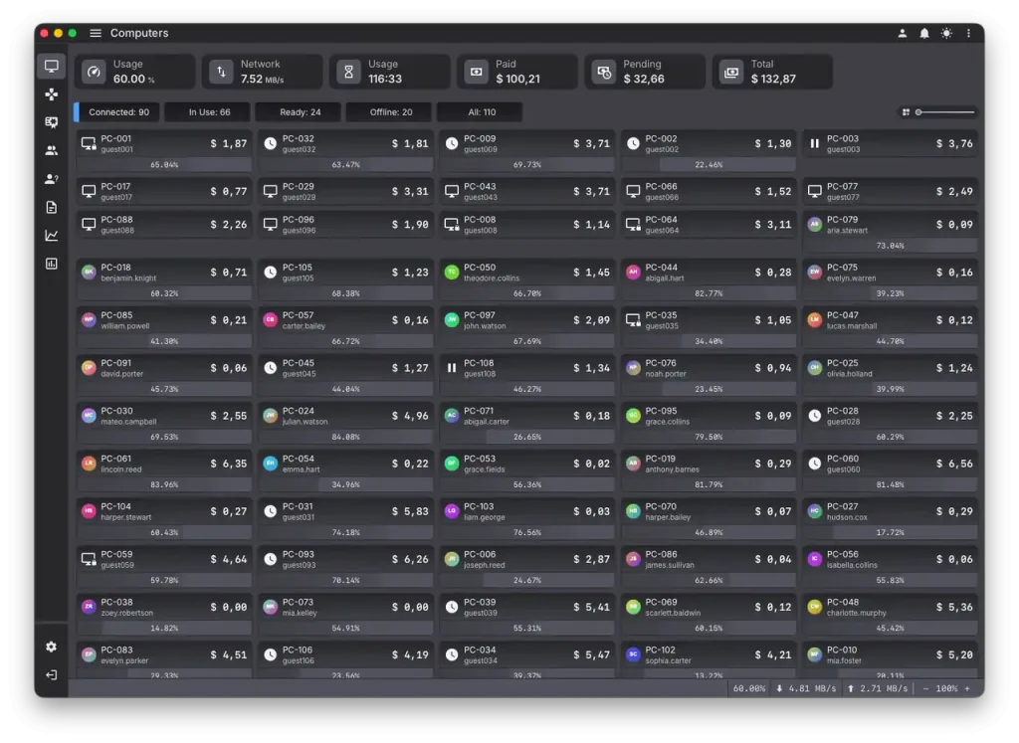1019x743 pixels.
Task: Open the notifications bell icon
Action: 924,33
